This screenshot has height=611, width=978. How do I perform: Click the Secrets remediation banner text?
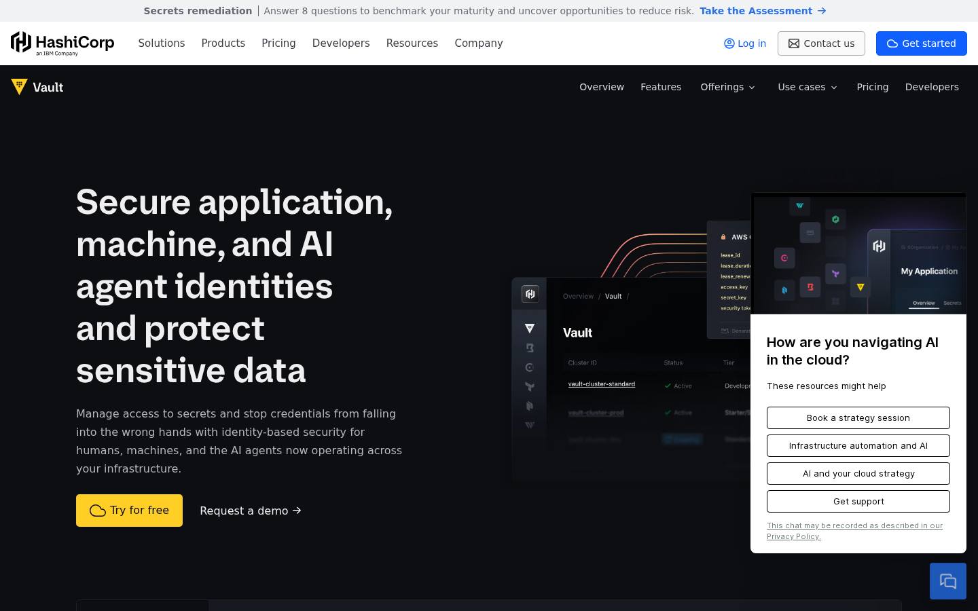(x=198, y=11)
